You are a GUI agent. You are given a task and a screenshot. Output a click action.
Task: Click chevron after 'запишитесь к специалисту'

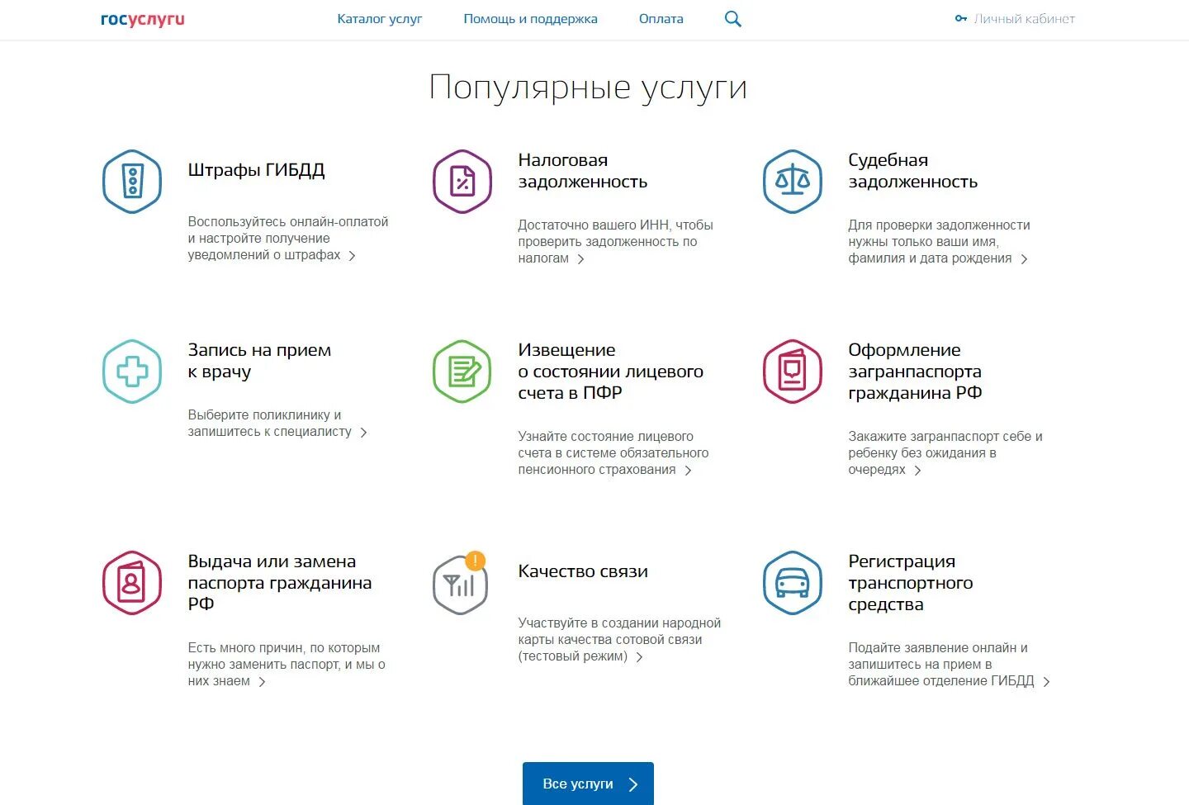(x=363, y=433)
